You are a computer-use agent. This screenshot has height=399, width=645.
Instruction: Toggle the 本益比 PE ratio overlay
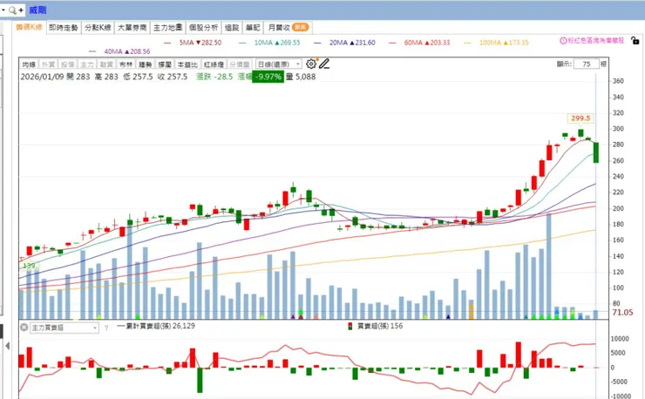(187, 64)
